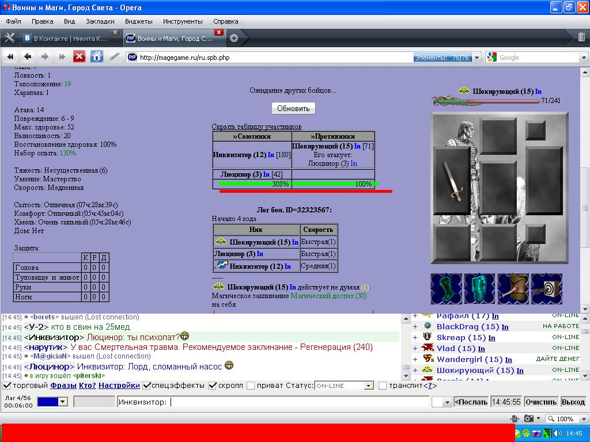The width and height of the screenshot is (590, 442).
Task: Click Skreap's clan icon in player list
Action: click(427, 337)
